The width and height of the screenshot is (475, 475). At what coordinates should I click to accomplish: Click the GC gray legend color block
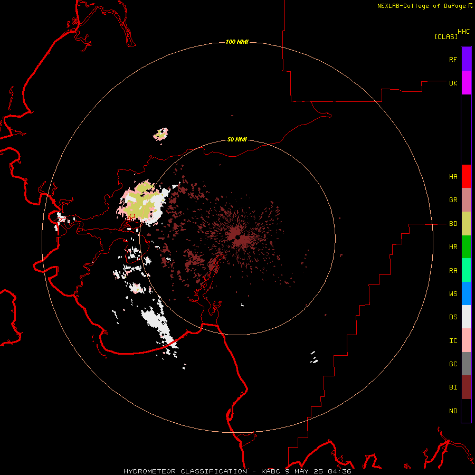coord(466,364)
